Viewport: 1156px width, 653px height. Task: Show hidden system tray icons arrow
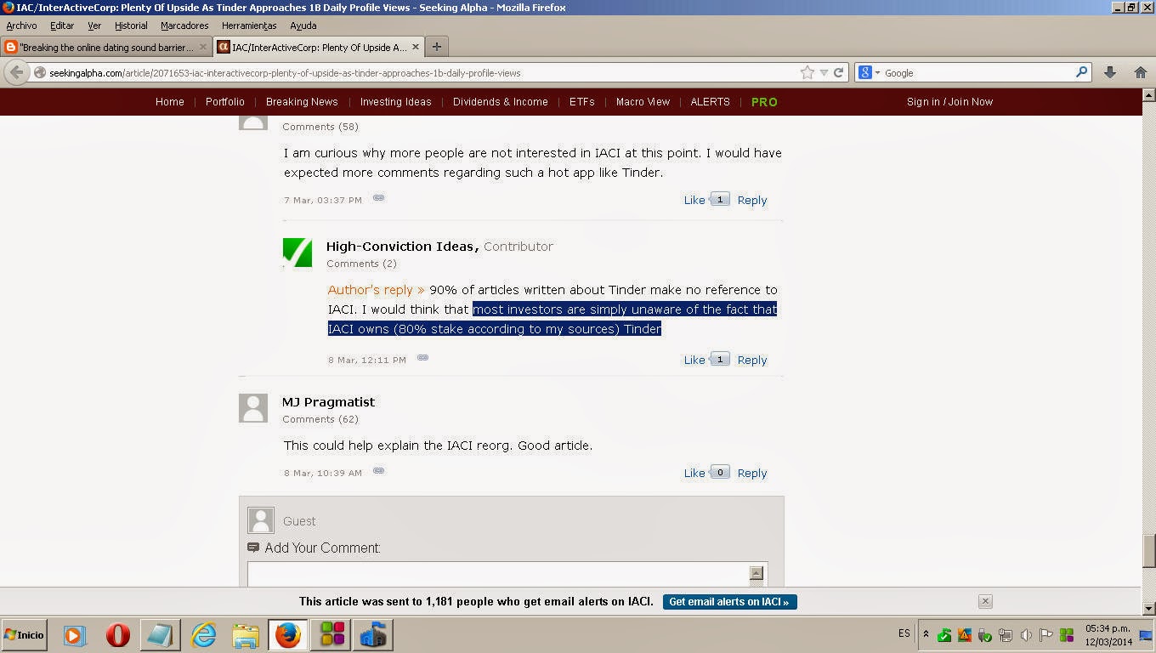pyautogui.click(x=926, y=634)
